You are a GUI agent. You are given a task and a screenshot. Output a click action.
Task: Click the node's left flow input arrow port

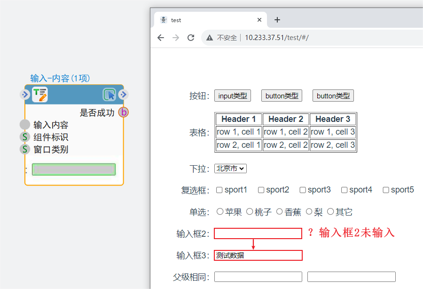(25, 95)
